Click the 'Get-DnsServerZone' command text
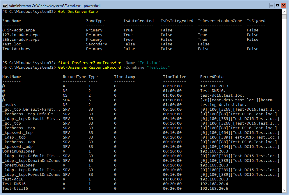Screen dimensions: 289x195 point(78,12)
